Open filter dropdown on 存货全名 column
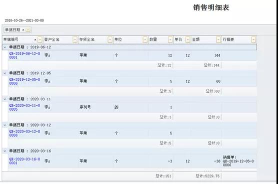 click(110, 39)
